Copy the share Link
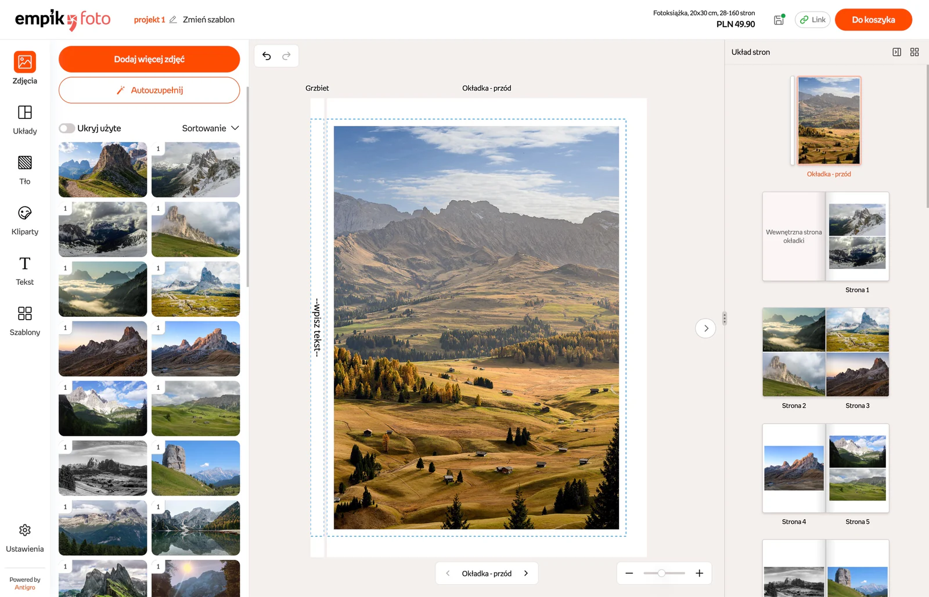 click(812, 20)
